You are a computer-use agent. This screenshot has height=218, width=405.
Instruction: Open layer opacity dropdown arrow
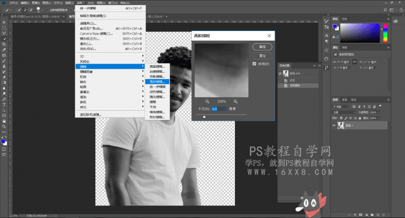pyautogui.click(x=379, y=112)
